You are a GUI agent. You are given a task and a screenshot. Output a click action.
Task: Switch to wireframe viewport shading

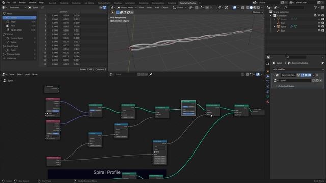click(x=248, y=8)
